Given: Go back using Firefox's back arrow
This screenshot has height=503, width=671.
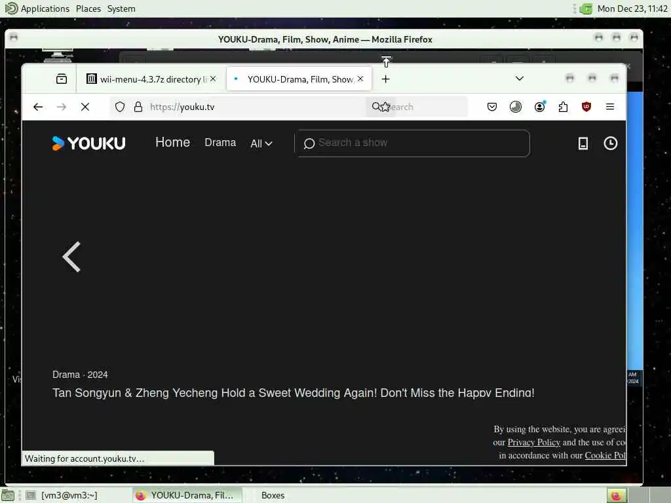Looking at the screenshot, I should (x=38, y=107).
